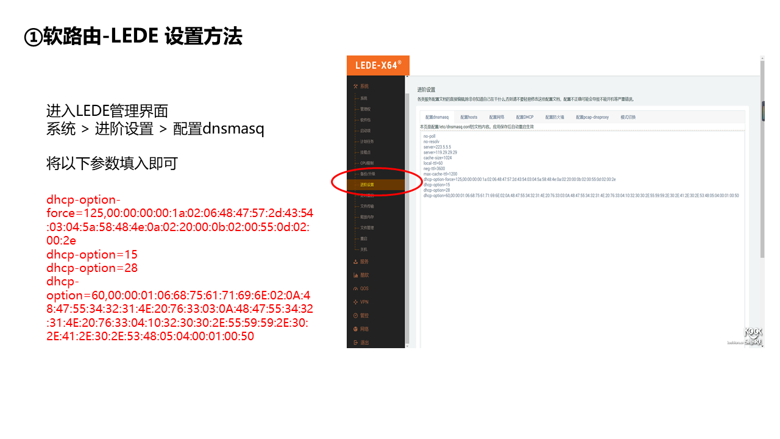Open the 配置pcap-dnsproxy tab
This screenshot has height=439, width=780.
point(592,117)
